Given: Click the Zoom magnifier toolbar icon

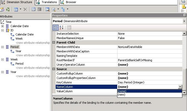Looking at the screenshot, I should point(54,9).
